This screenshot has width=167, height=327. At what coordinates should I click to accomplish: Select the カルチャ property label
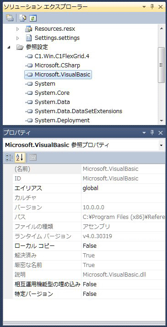pos(25,198)
